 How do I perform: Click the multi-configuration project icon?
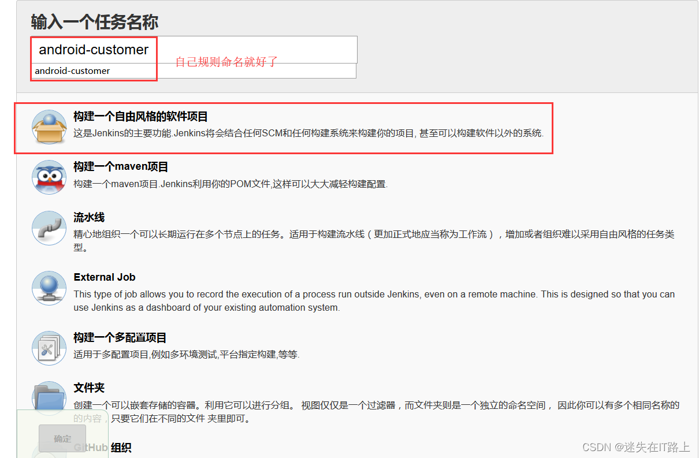point(49,348)
